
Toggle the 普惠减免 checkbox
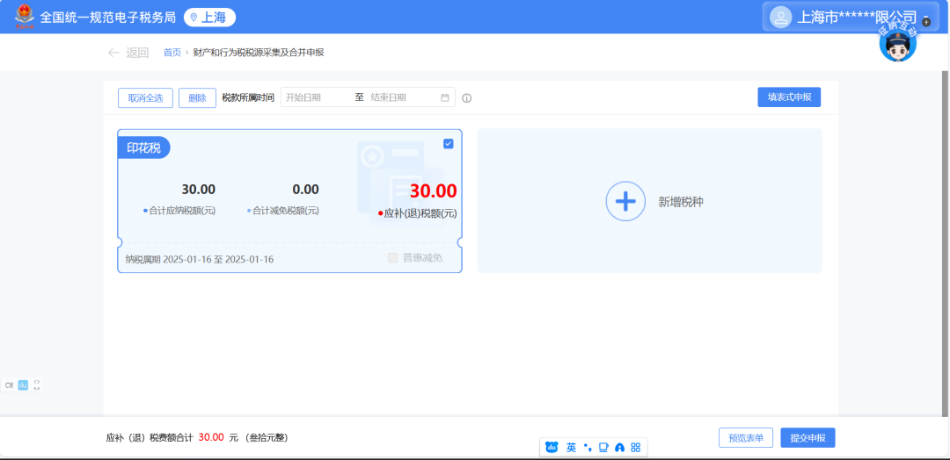coord(392,258)
